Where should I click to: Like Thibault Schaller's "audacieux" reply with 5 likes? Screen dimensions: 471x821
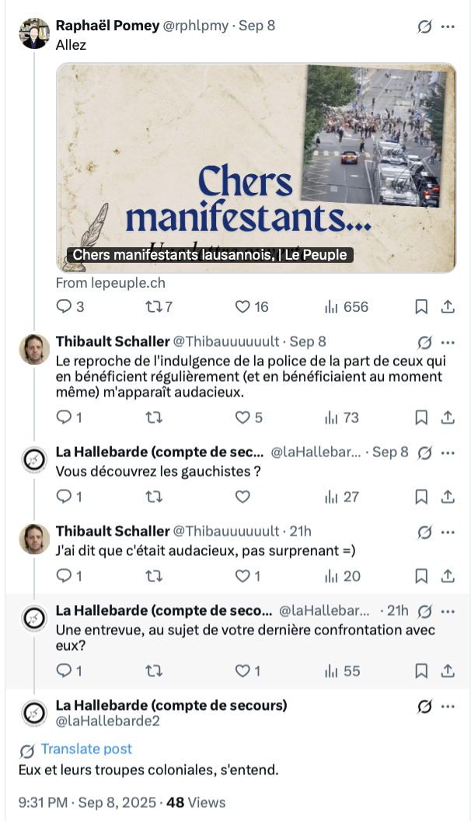click(x=242, y=417)
